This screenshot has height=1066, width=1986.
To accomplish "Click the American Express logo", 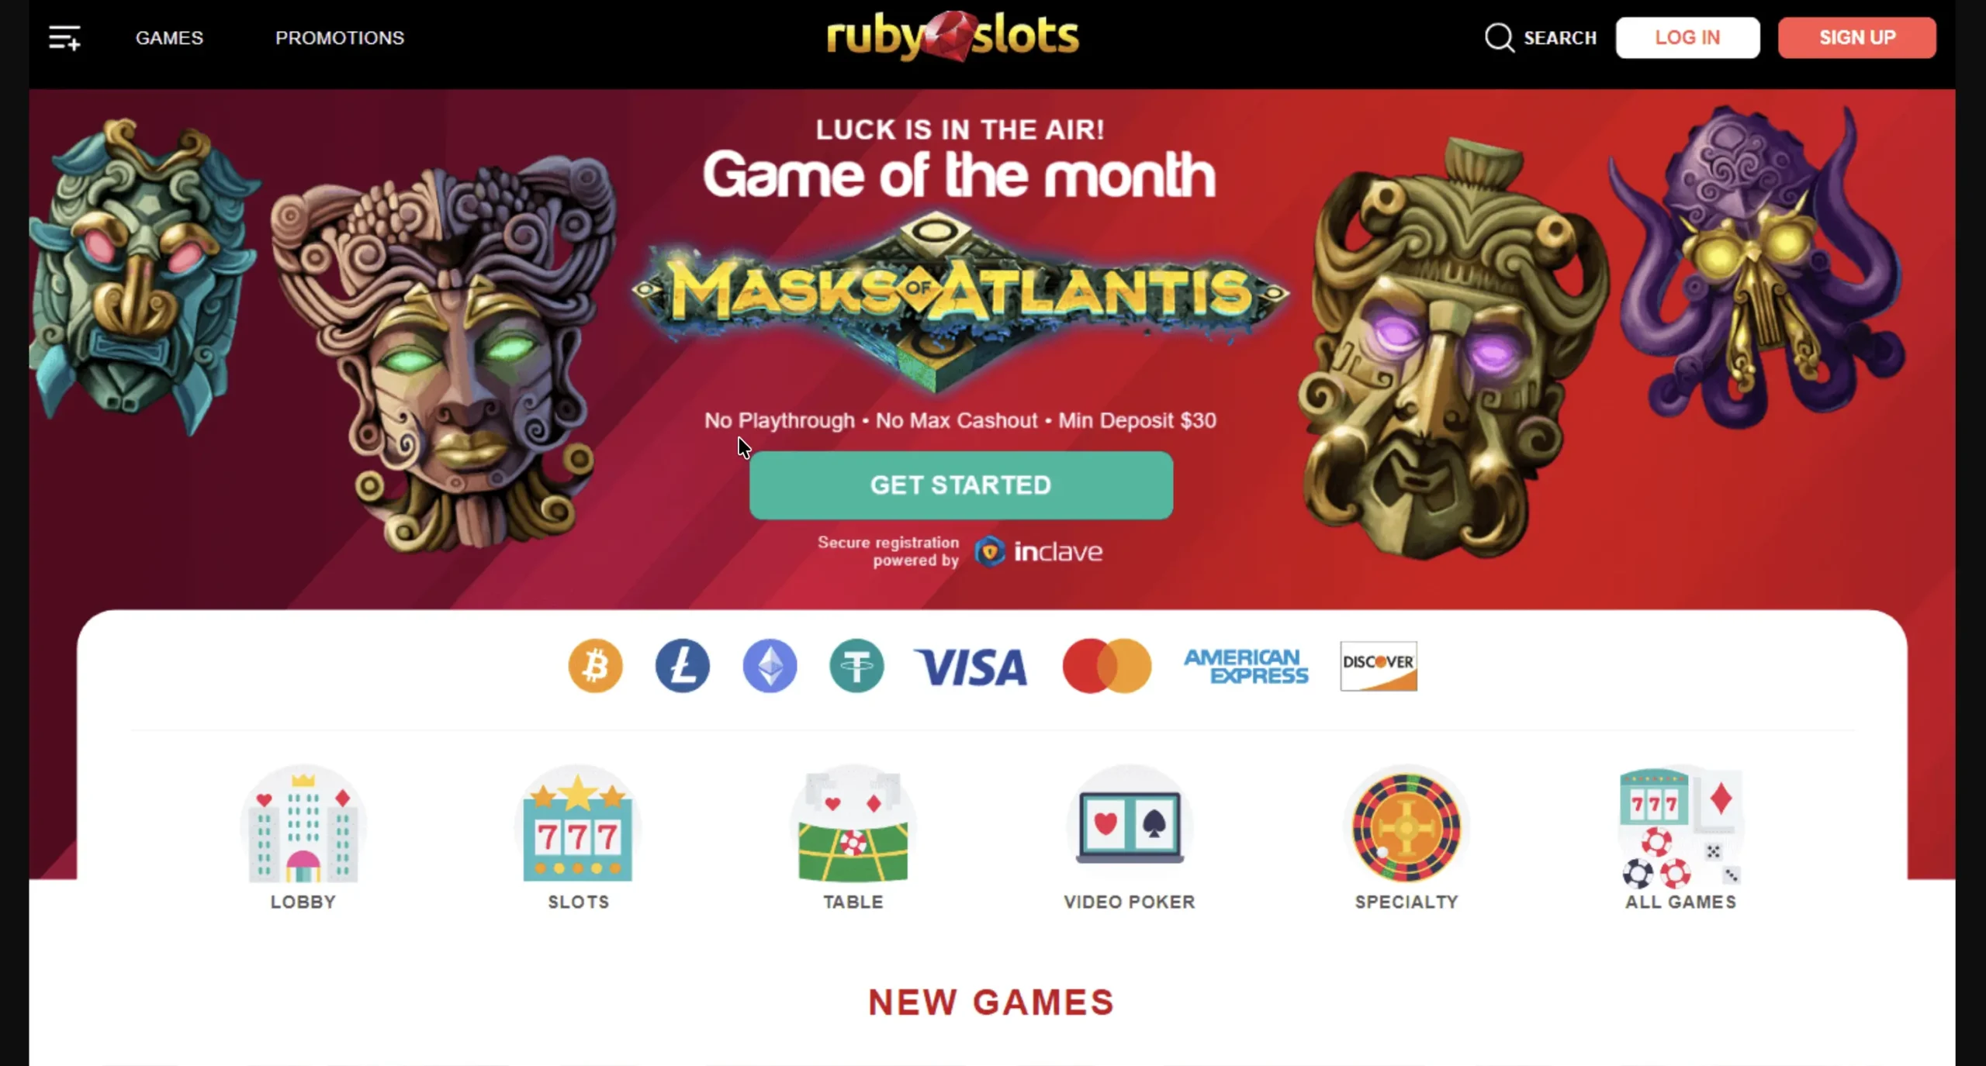I will [x=1246, y=666].
